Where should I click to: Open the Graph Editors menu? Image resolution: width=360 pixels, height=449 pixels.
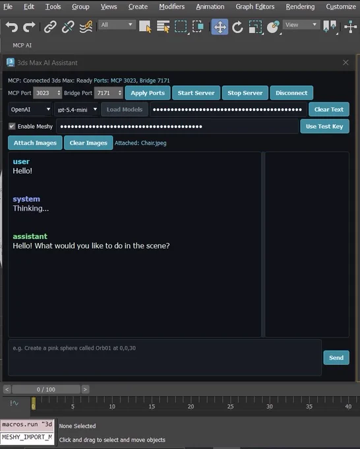pos(255,7)
